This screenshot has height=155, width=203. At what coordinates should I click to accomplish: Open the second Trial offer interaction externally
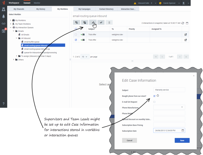(x=185, y=40)
